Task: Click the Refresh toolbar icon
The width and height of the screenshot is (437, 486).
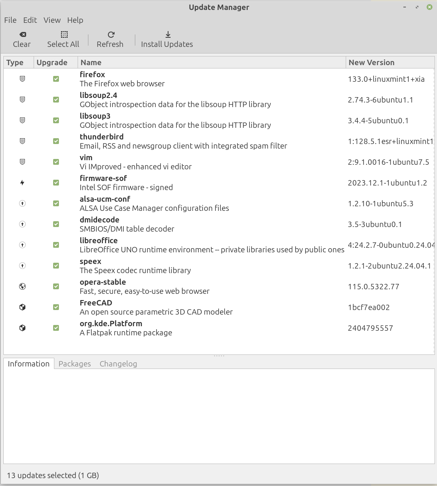Action: pos(111,34)
